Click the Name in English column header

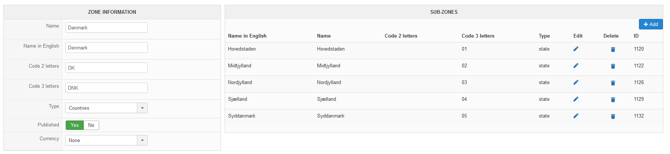(x=247, y=36)
